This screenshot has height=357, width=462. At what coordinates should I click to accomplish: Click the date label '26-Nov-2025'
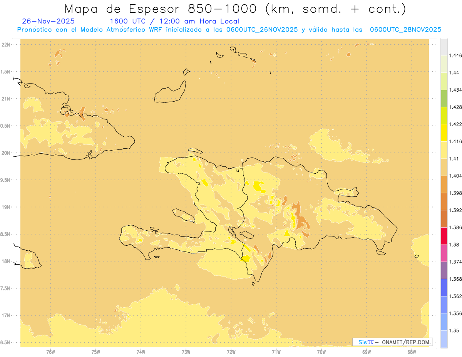click(49, 21)
